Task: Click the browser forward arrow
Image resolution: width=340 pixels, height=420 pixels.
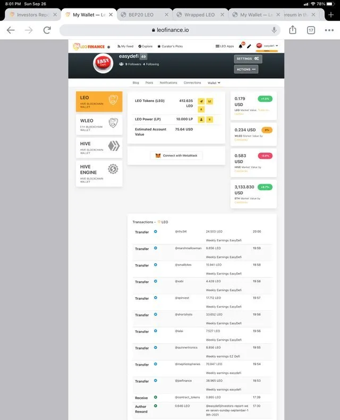Action: [29, 30]
